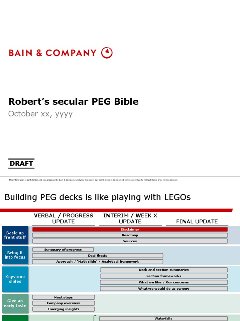This screenshot has height=321, width=240.
Task: Select the Waterfalls bar
Action: pos(163,318)
